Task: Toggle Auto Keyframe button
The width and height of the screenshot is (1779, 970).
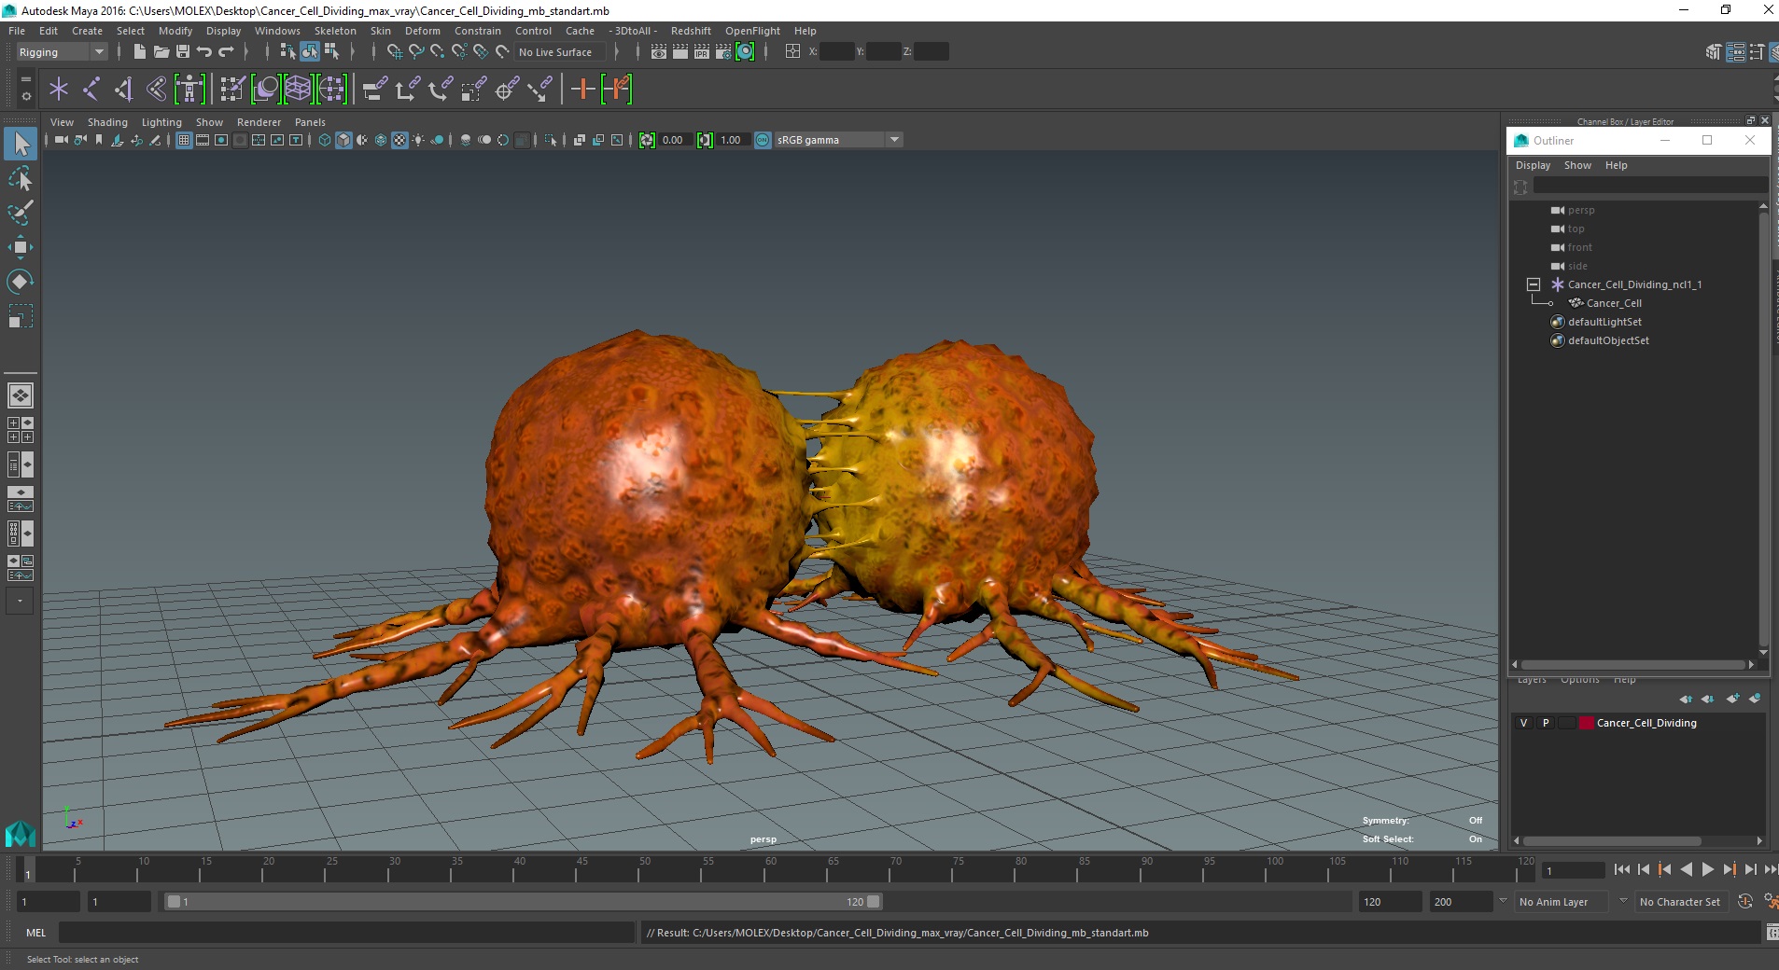Action: click(1745, 902)
